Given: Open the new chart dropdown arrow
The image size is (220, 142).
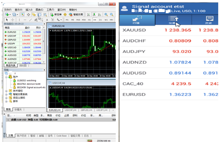Looking at the screenshot, I should coord(10,15).
